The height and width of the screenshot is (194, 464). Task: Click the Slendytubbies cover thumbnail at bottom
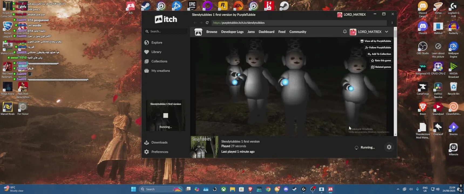[204, 147]
